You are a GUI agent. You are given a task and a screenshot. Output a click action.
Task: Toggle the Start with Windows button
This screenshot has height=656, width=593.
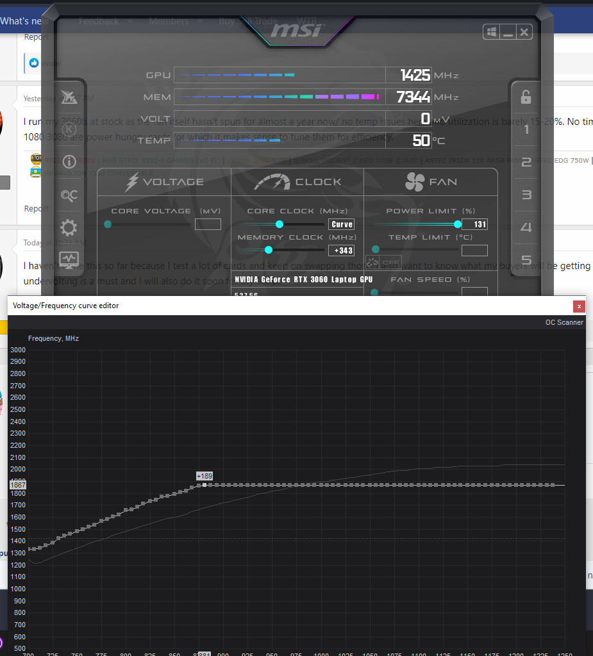[x=492, y=32]
